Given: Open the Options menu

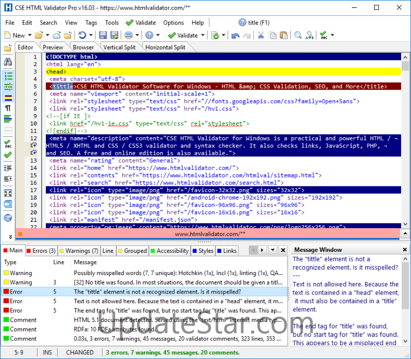Looking at the screenshot, I should tap(173, 23).
